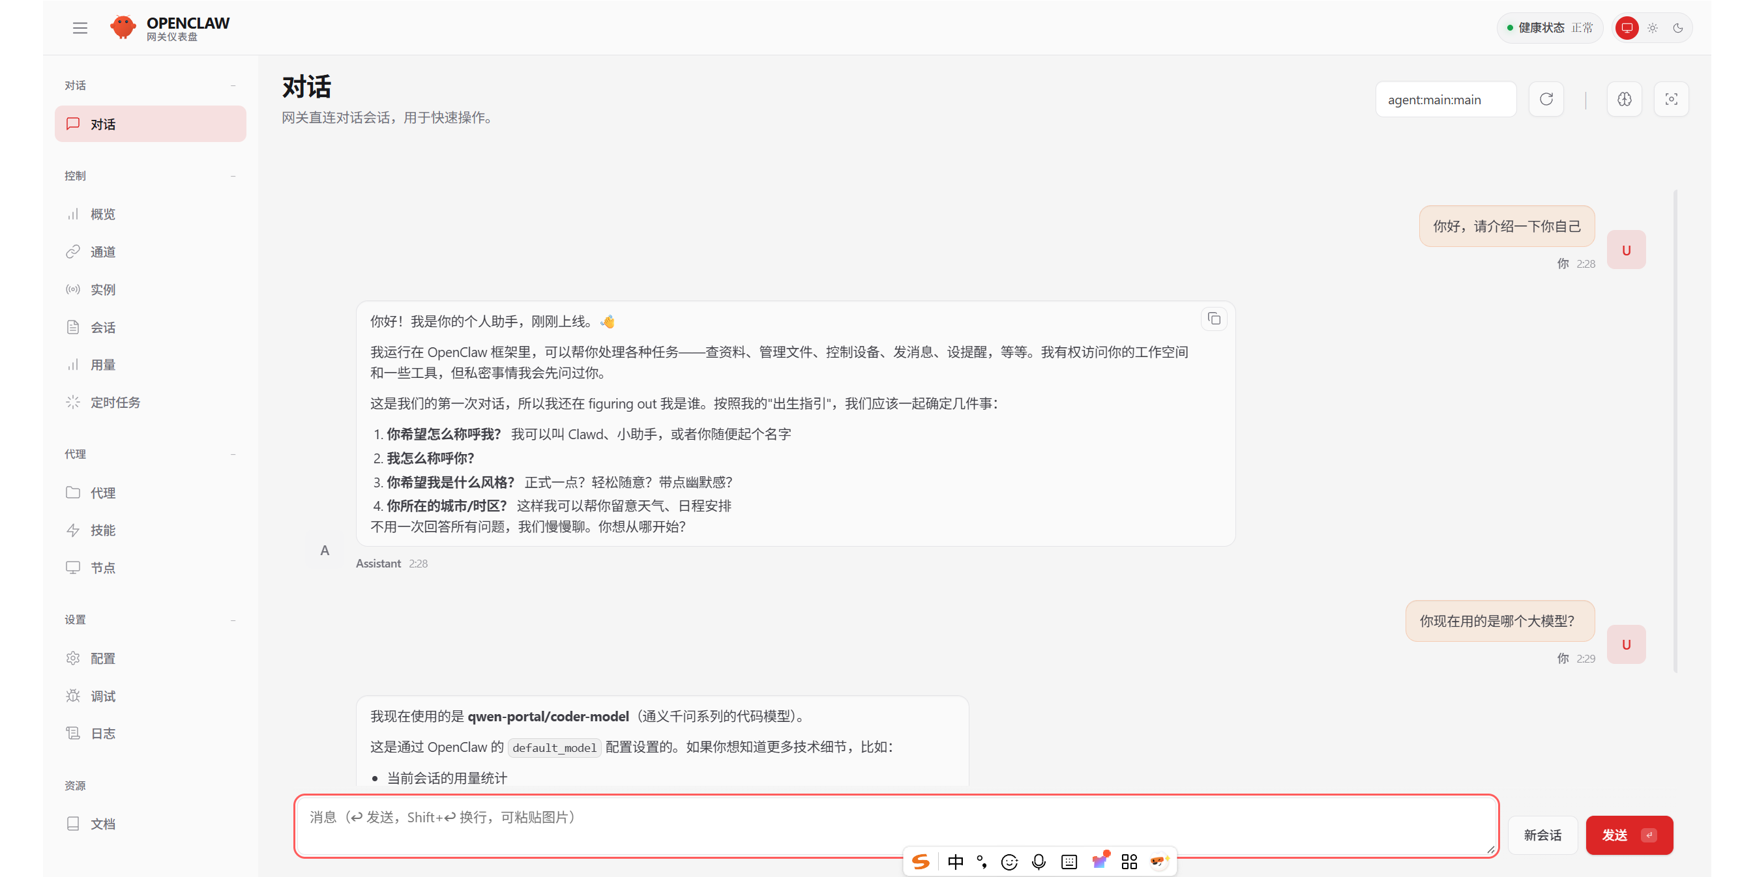The width and height of the screenshot is (1755, 877).
Task: Open the hamburger navigation menu
Action: pos(80,27)
